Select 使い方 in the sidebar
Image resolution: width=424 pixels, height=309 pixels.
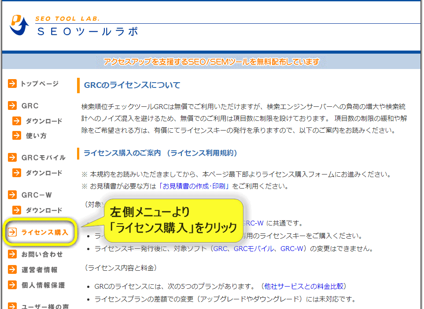click(x=36, y=136)
